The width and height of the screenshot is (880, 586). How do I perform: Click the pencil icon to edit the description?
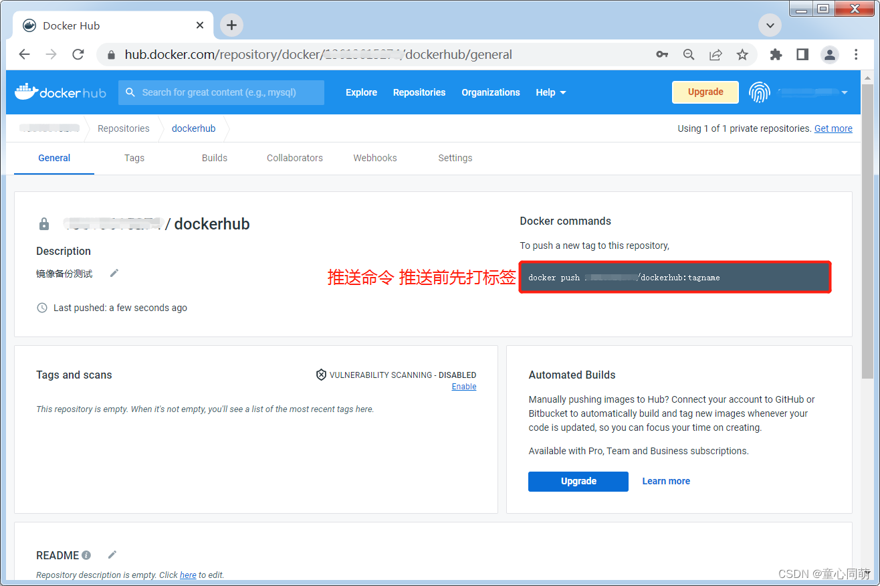click(x=114, y=273)
